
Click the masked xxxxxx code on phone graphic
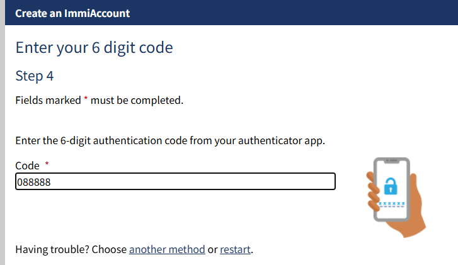pos(391,203)
